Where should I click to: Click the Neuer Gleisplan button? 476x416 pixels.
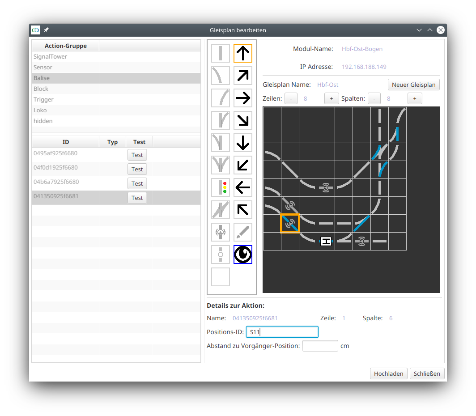[414, 85]
